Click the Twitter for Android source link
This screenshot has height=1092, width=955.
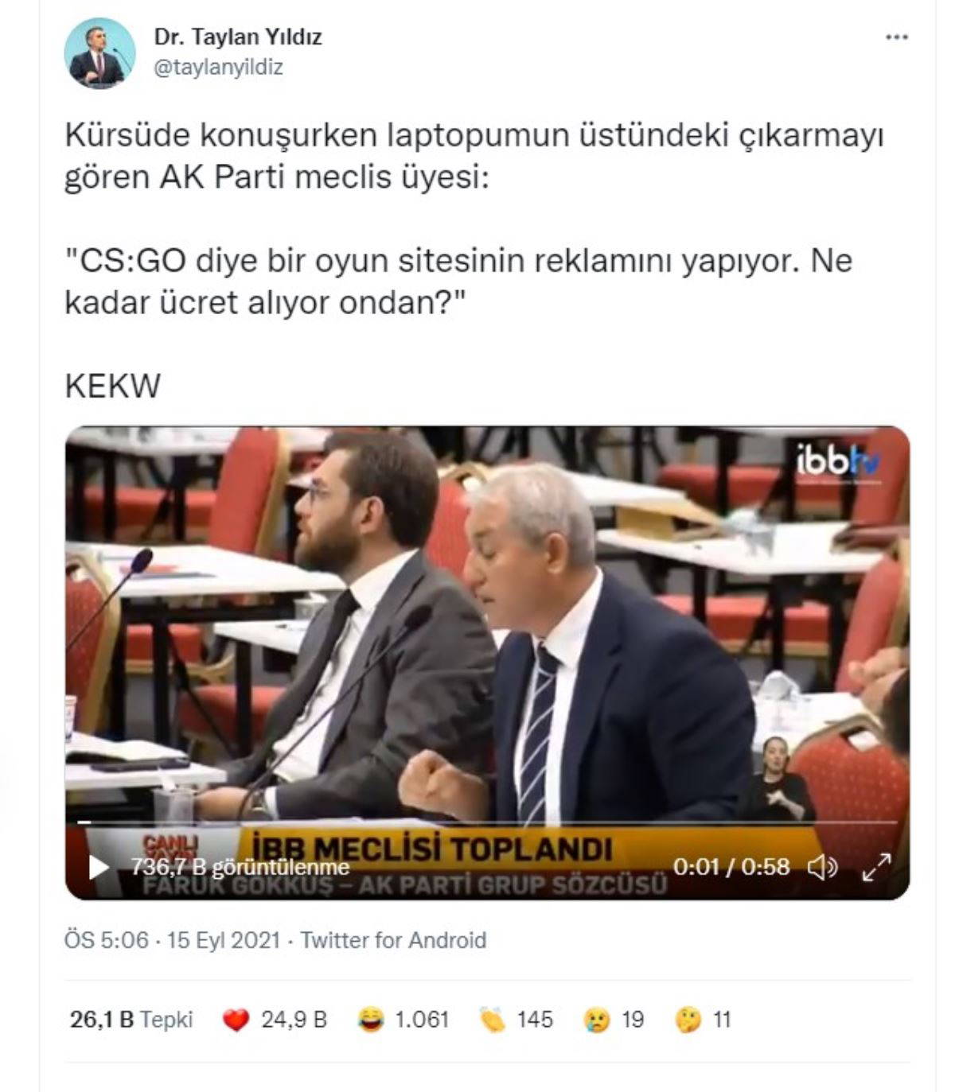[x=393, y=940]
